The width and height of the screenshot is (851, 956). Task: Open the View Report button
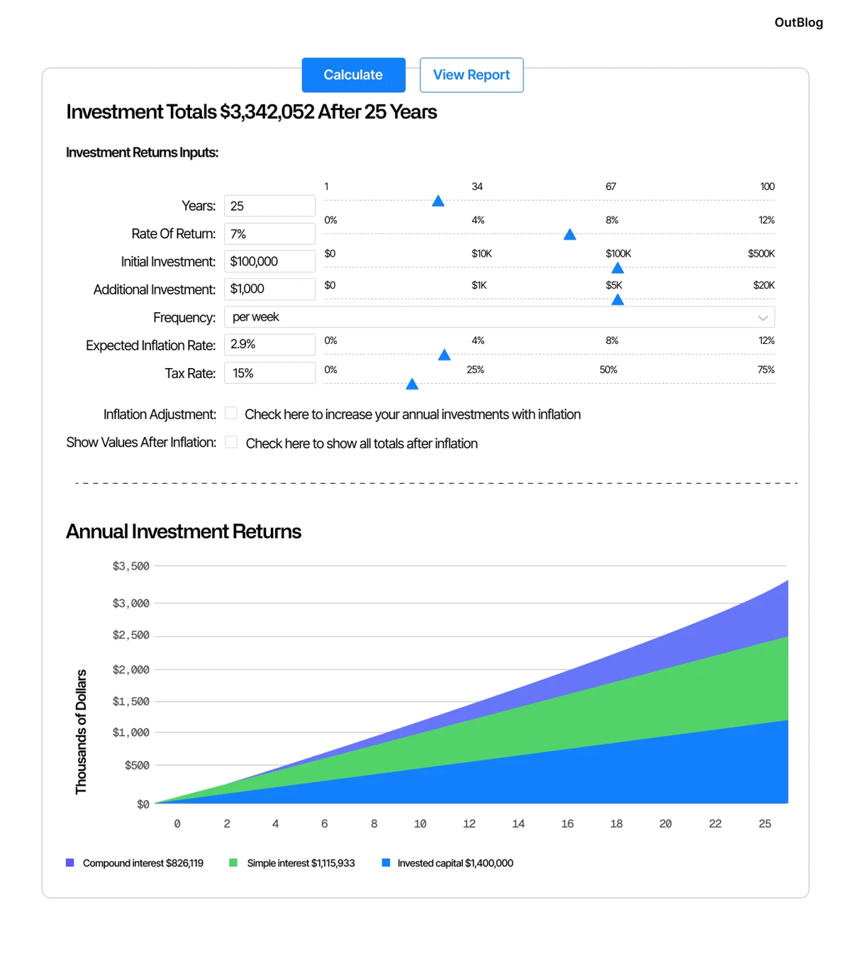click(x=471, y=75)
